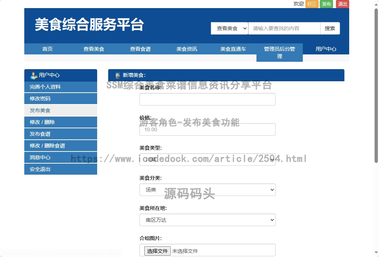Open 发布食谱 in the sidebar
Screen dimensions: 379x257
click(x=61, y=134)
